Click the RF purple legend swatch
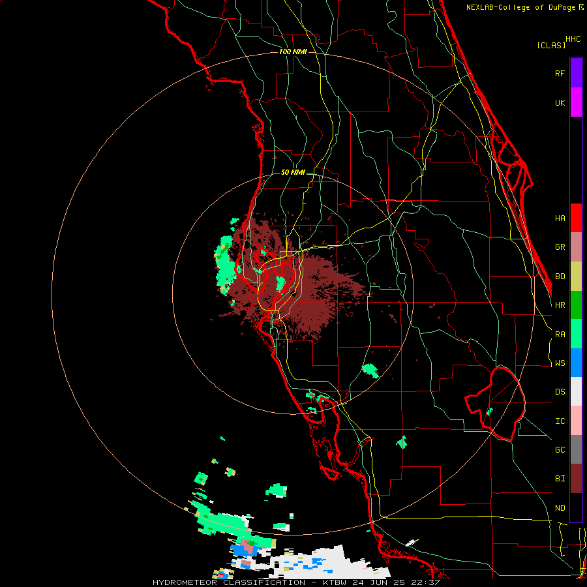The height and width of the screenshot is (587, 587). coord(576,73)
